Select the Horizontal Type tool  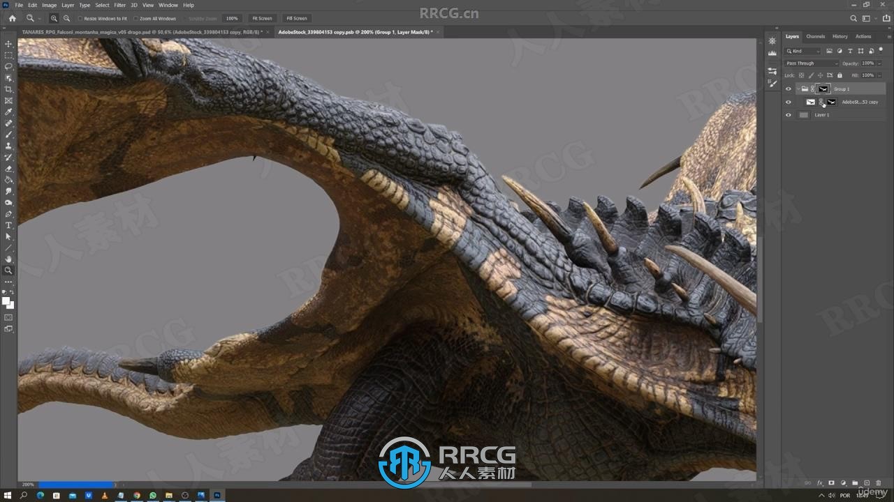pyautogui.click(x=8, y=225)
